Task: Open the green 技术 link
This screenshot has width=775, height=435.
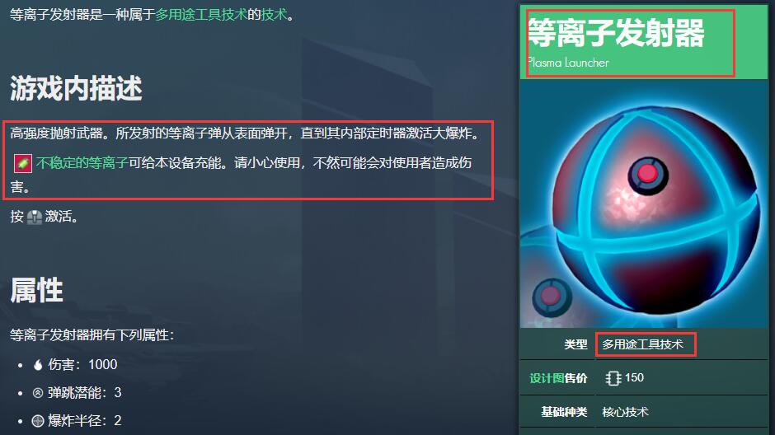Action: click(x=274, y=14)
